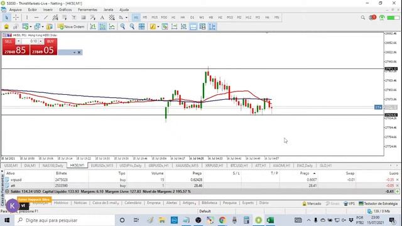
Task: Select the text label 'A' tool
Action: click(102, 18)
